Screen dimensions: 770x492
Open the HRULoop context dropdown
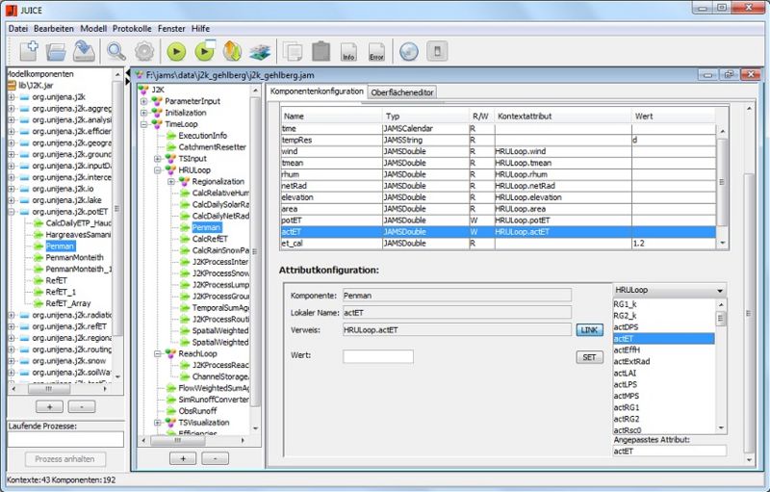670,291
